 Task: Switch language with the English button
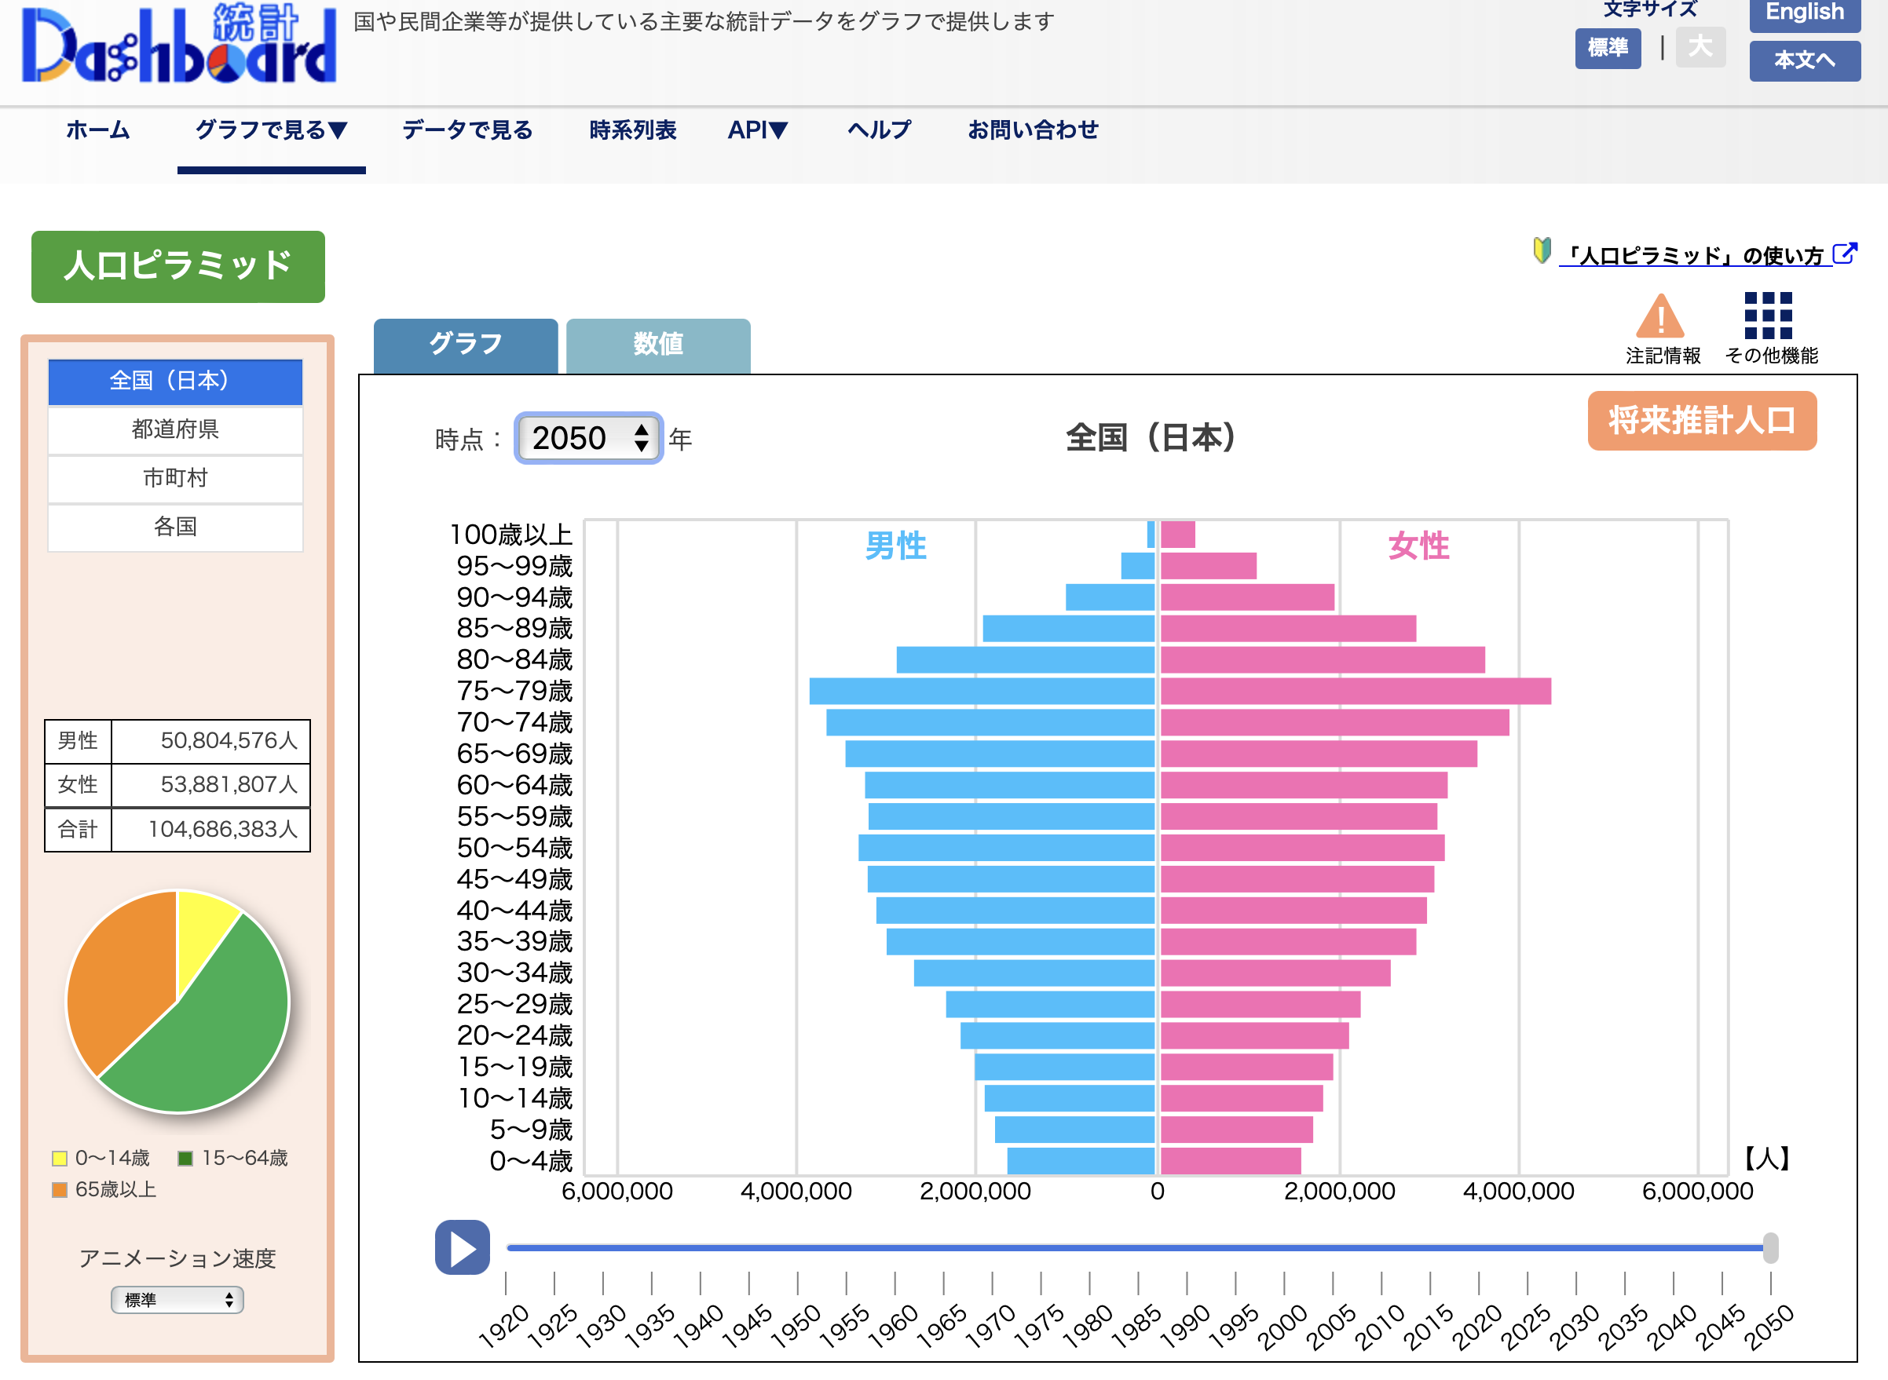pos(1804,13)
